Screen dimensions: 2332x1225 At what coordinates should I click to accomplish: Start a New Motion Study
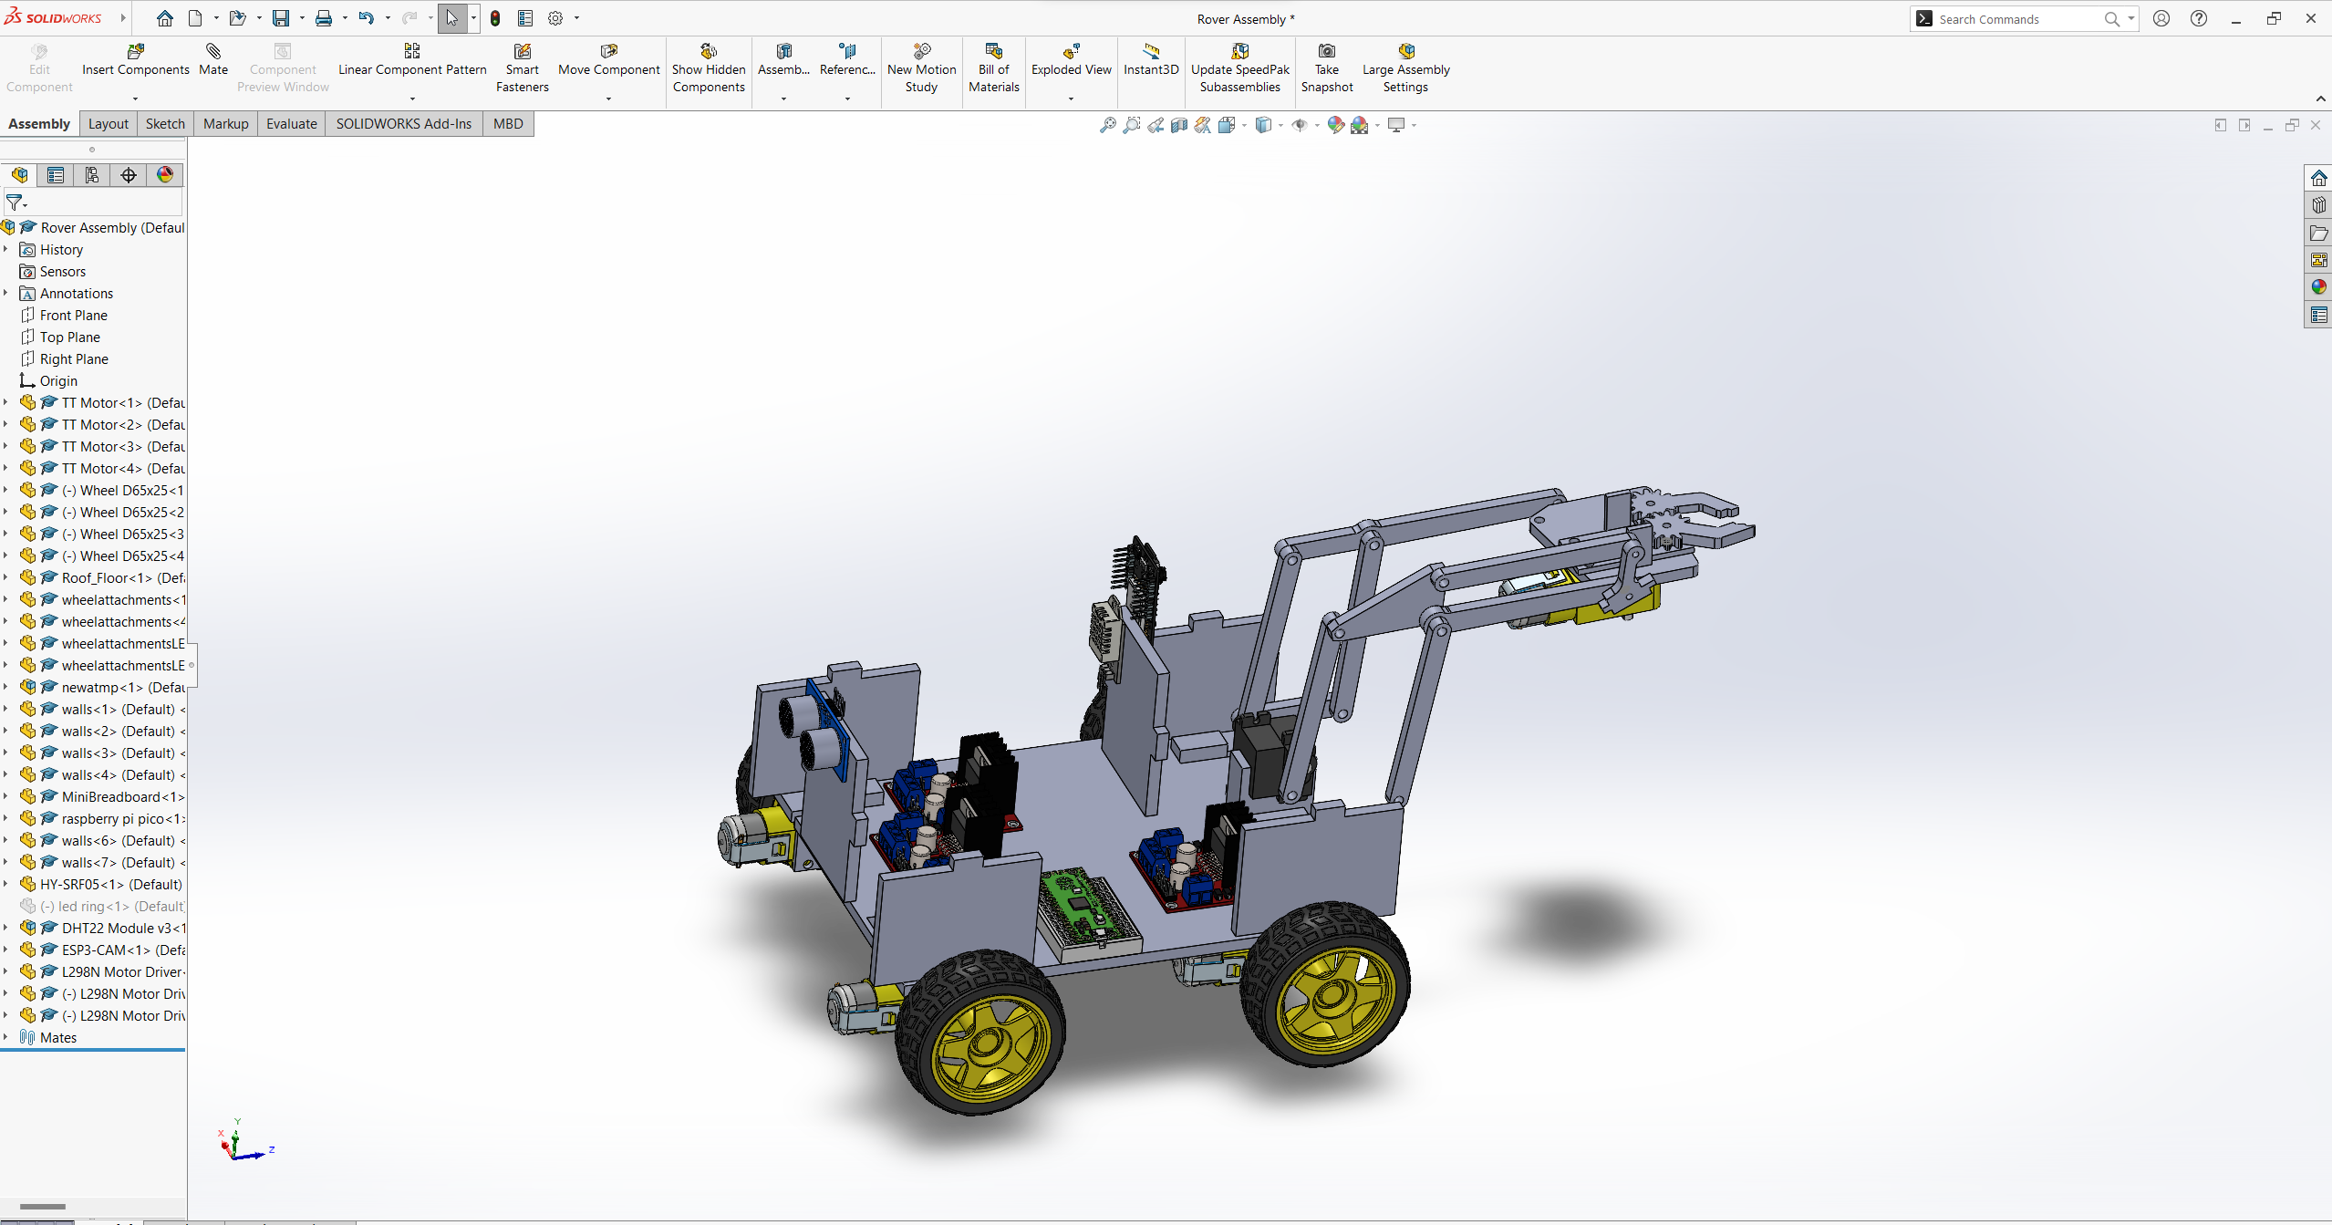921,68
